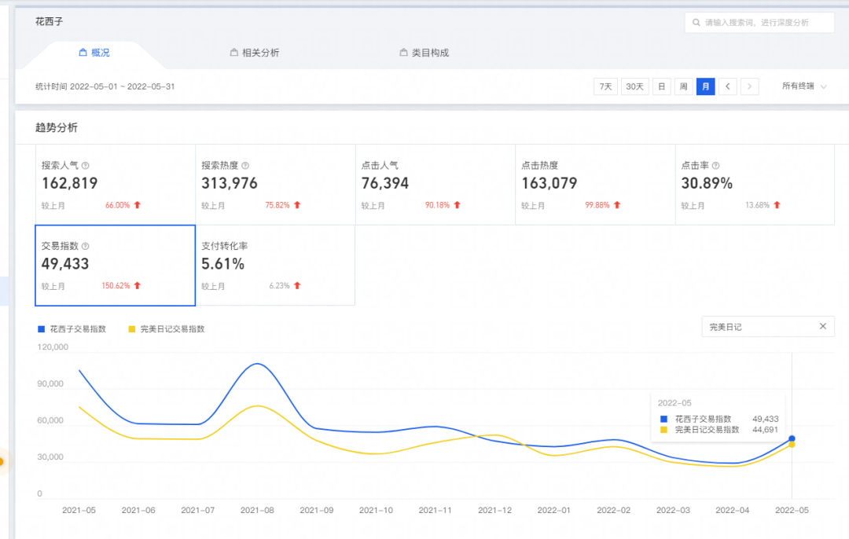Click the help icon next to 搜索人气
This screenshot has height=539, width=849.
tap(86, 166)
